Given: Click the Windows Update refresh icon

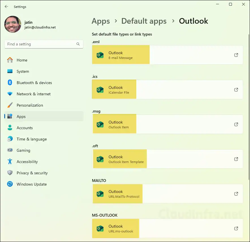Looking at the screenshot, I should pyautogui.click(x=10, y=184).
